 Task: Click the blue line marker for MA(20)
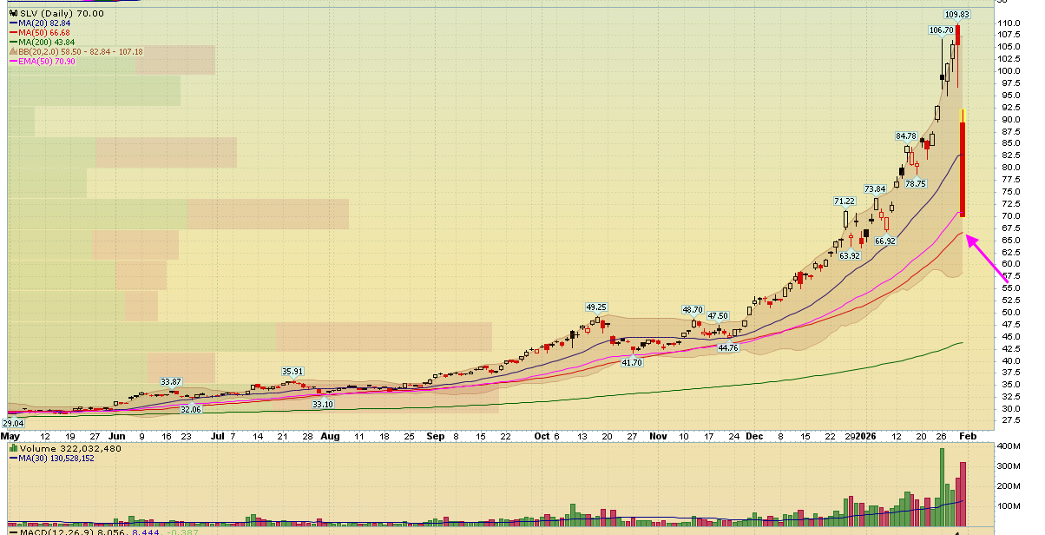[12, 23]
